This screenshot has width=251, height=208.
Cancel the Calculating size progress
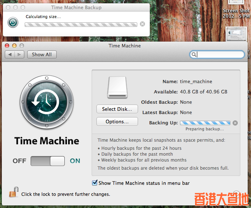click(142, 24)
